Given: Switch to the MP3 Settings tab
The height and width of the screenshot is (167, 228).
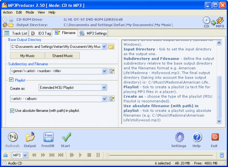Looking at the screenshot, I should (93, 33).
